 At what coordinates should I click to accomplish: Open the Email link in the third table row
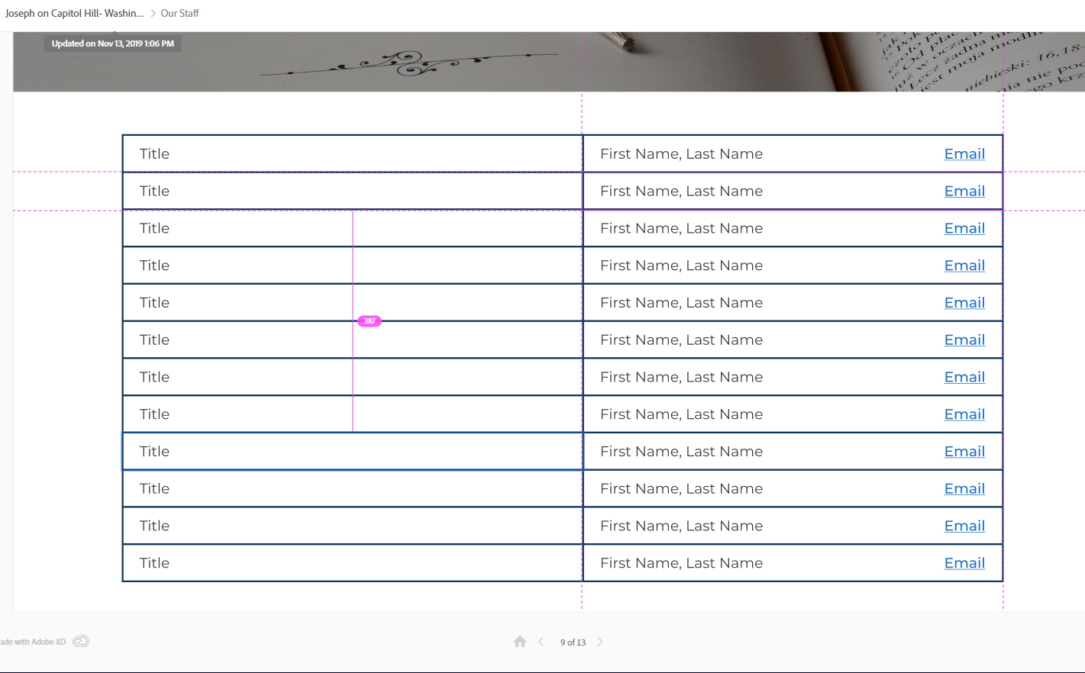click(964, 229)
